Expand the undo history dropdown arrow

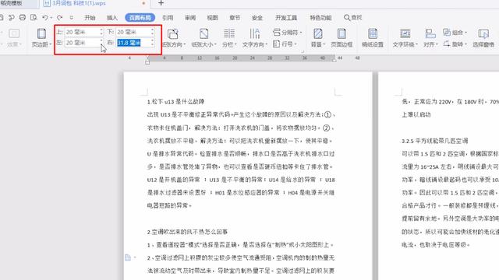[51, 18]
